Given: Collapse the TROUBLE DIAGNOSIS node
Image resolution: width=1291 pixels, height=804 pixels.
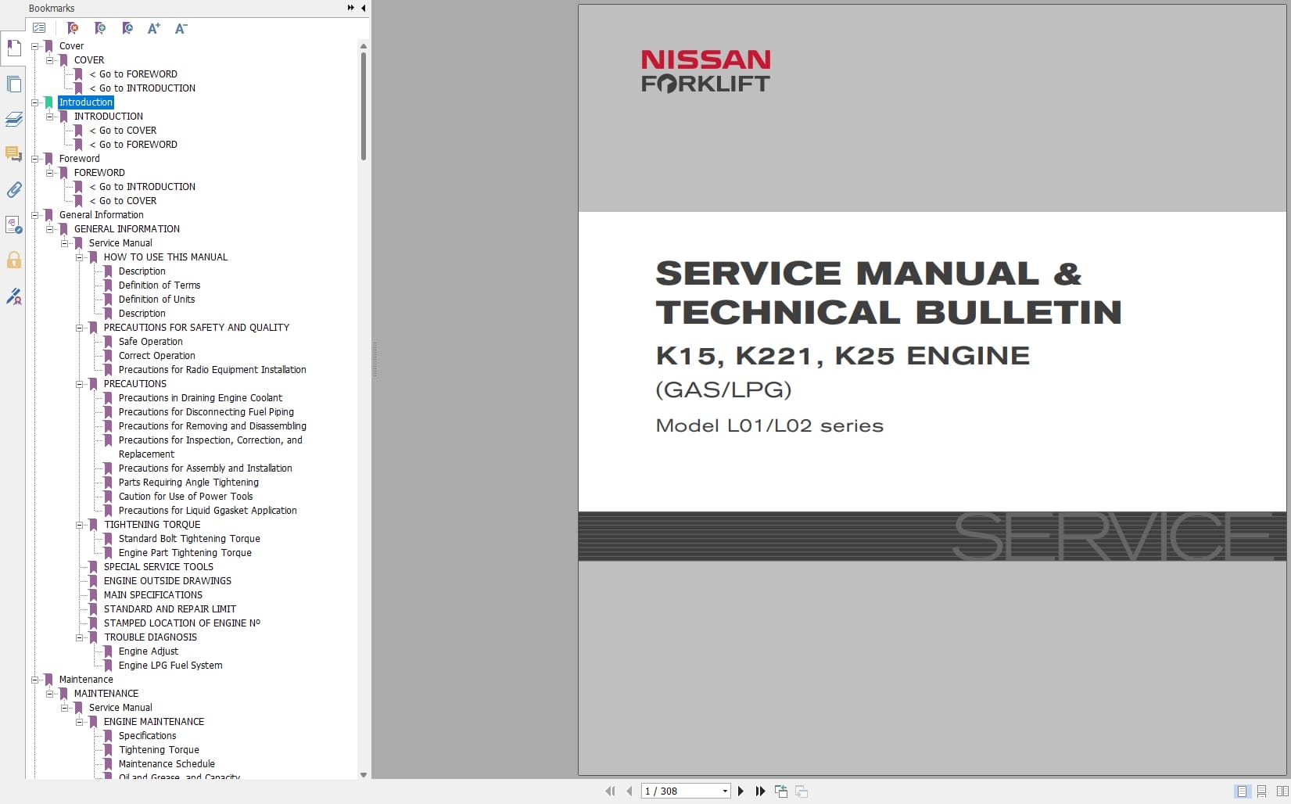Looking at the screenshot, I should click(79, 637).
